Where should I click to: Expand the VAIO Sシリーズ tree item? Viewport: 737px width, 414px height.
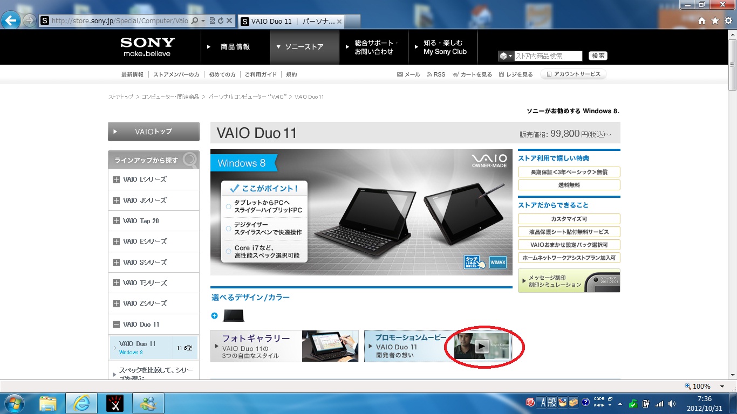116,263
